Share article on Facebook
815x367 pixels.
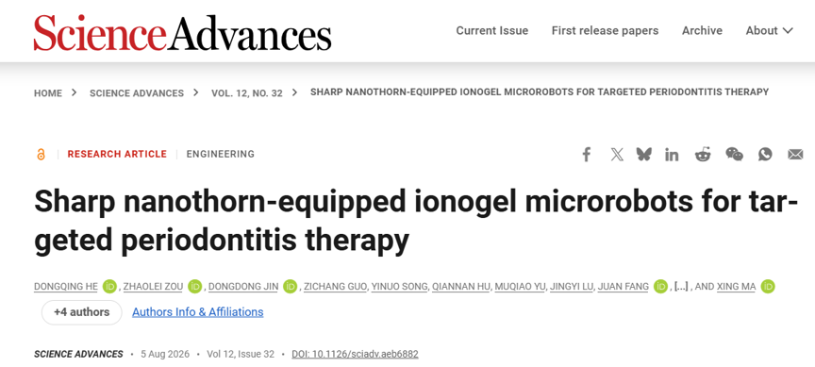coord(587,155)
